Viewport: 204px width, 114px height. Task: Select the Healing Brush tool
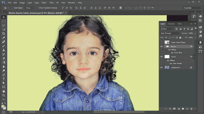tap(4, 42)
